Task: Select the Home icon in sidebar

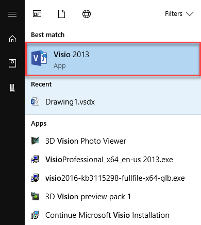Action: (x=12, y=39)
